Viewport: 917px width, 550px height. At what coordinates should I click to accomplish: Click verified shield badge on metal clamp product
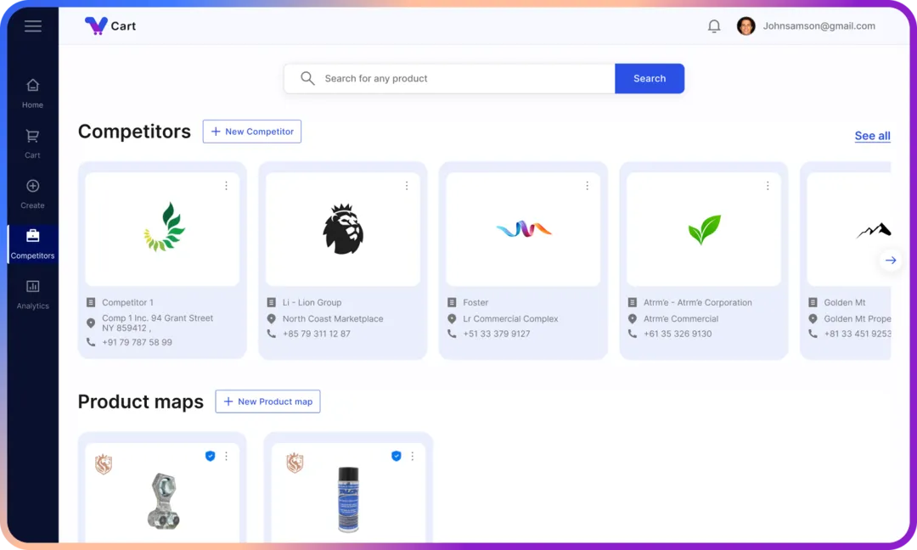pyautogui.click(x=210, y=456)
